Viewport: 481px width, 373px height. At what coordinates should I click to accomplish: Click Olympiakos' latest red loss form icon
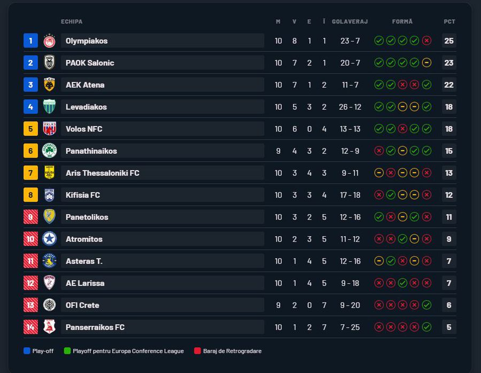pos(426,41)
